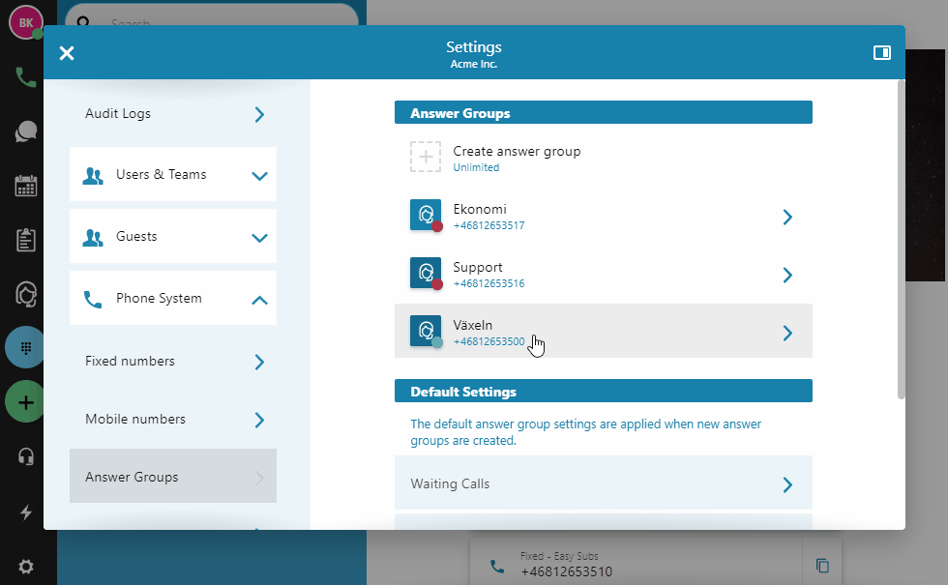Screen dimensions: 948x585
Task: Click the Answer Groups section header
Action: [x=604, y=112]
